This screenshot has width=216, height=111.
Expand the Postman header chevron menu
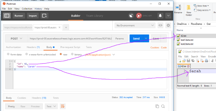(168, 16)
